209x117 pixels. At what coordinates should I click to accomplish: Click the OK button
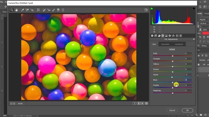pyautogui.click(x=187, y=110)
